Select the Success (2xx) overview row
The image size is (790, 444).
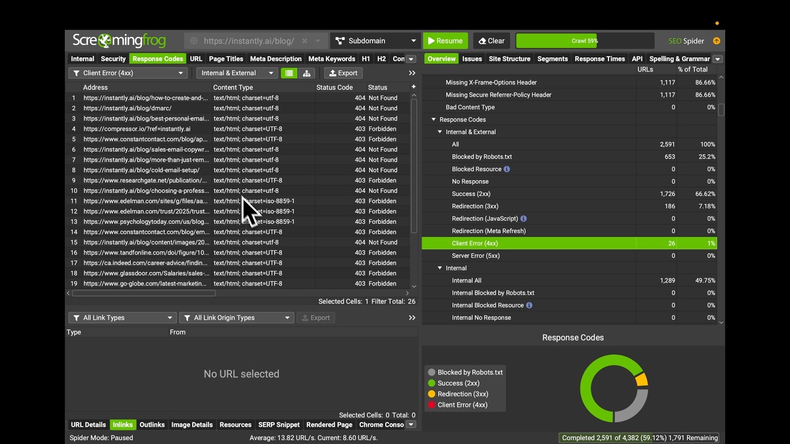click(569, 194)
